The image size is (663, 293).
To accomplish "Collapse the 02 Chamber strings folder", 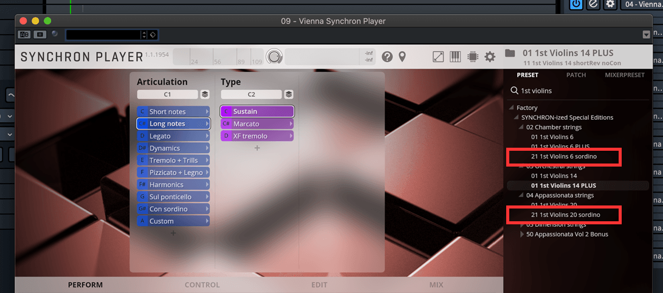I will tap(522, 127).
